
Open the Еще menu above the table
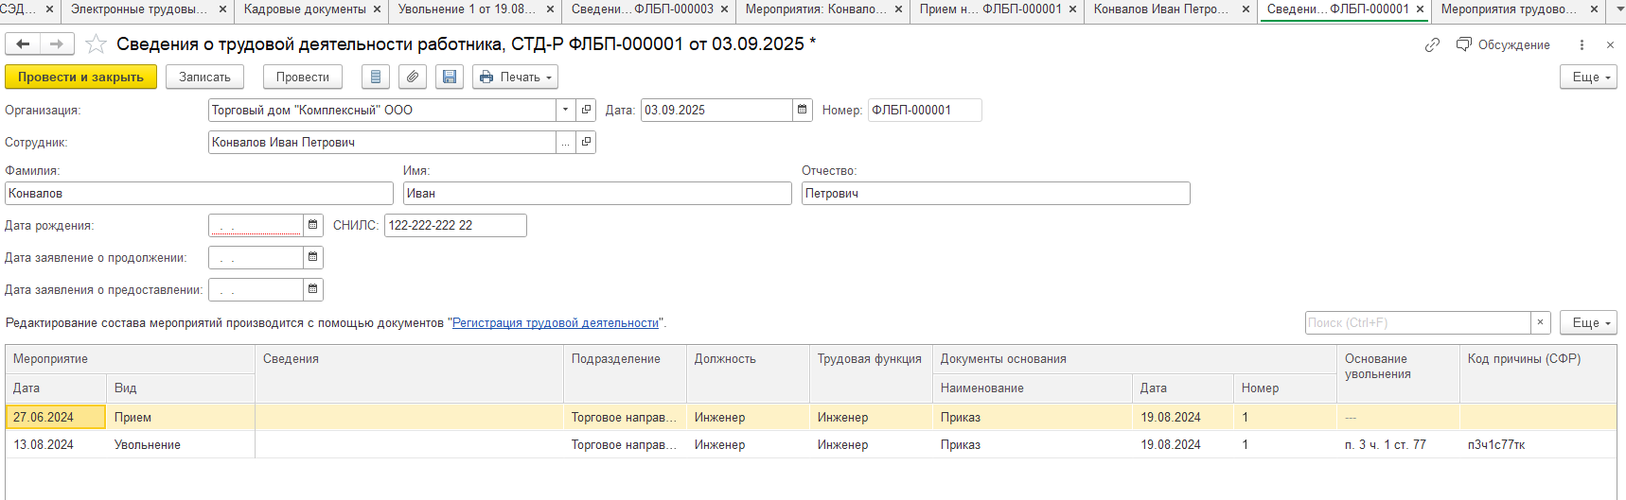click(1588, 323)
